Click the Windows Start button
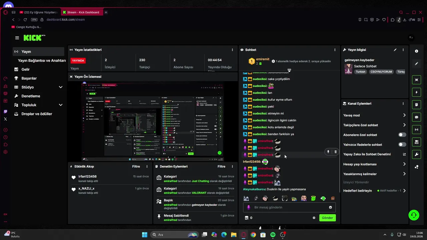Screen dimensions: 427x240 (144, 235)
